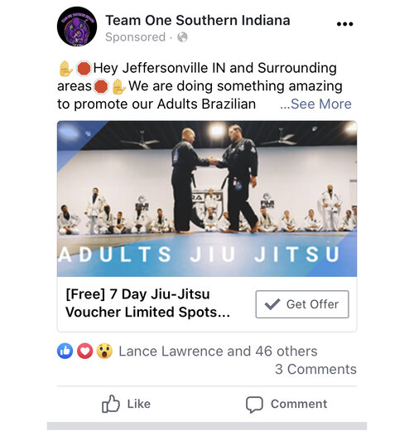Expand post text with See More
Viewport: 414px width, 441px height.
[315, 104]
